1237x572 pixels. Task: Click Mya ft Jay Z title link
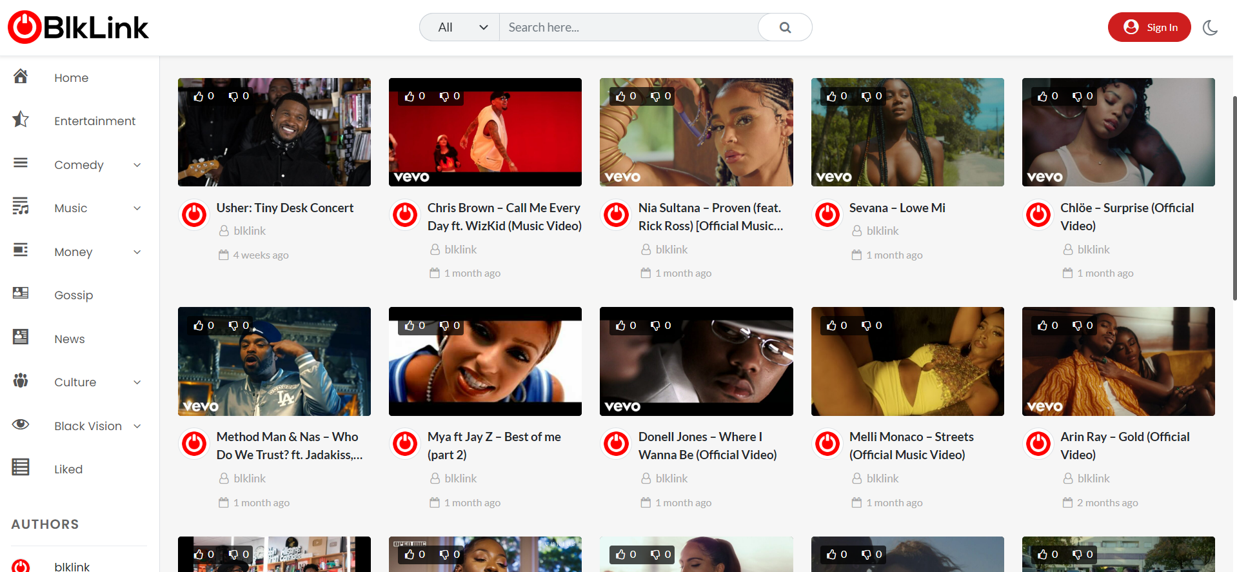tap(494, 446)
